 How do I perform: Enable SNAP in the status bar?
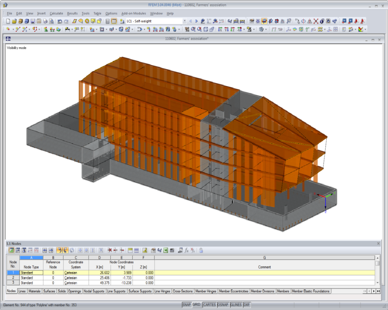tap(187, 305)
